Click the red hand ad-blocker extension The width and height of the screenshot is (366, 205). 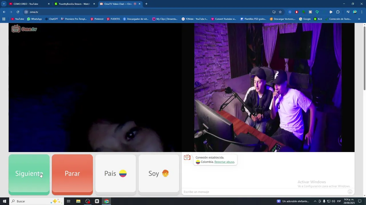297,12
